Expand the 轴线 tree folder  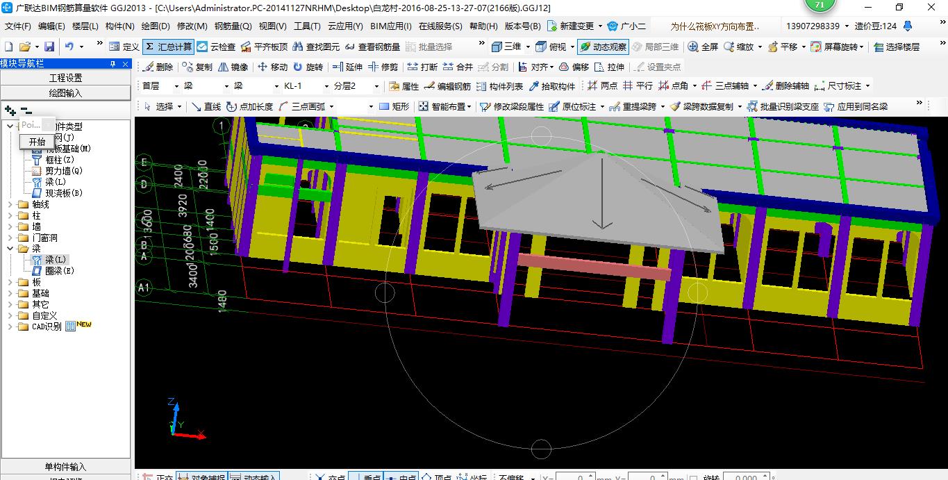[x=10, y=204]
